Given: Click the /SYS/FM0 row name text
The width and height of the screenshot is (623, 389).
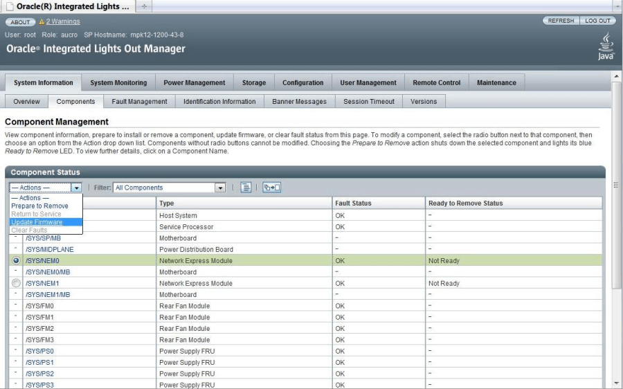Looking at the screenshot, I should (x=39, y=306).
